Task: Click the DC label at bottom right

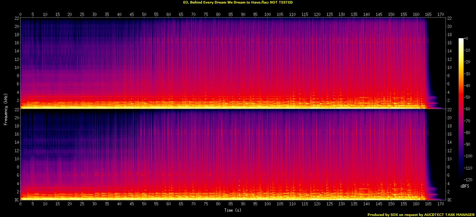Action: coord(450,200)
